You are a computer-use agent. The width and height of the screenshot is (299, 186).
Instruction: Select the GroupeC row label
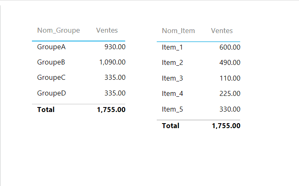click(x=51, y=78)
